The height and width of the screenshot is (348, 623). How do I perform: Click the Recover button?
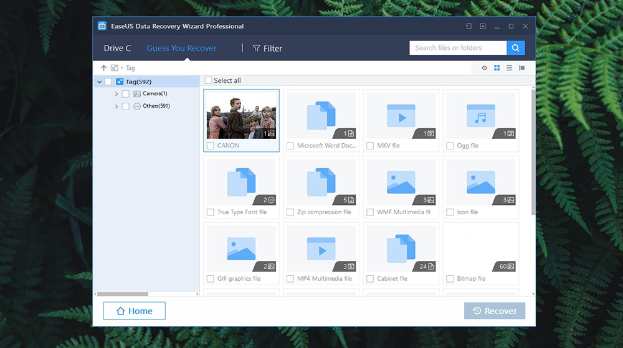click(x=495, y=311)
